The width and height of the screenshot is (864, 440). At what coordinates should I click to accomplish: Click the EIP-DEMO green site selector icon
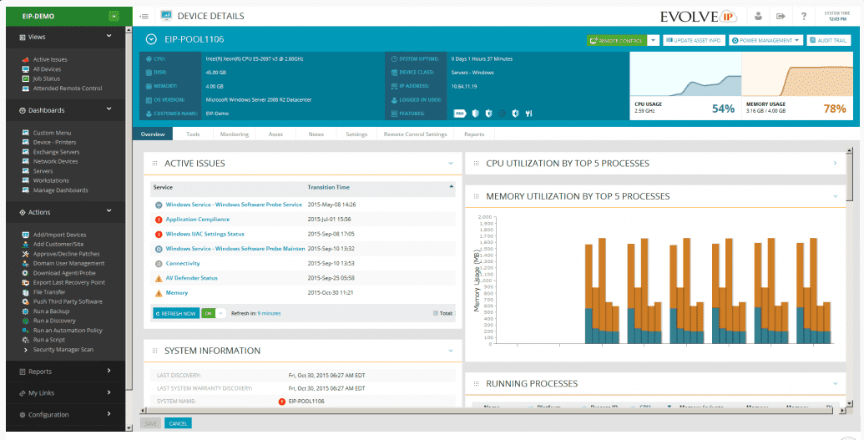114,16
